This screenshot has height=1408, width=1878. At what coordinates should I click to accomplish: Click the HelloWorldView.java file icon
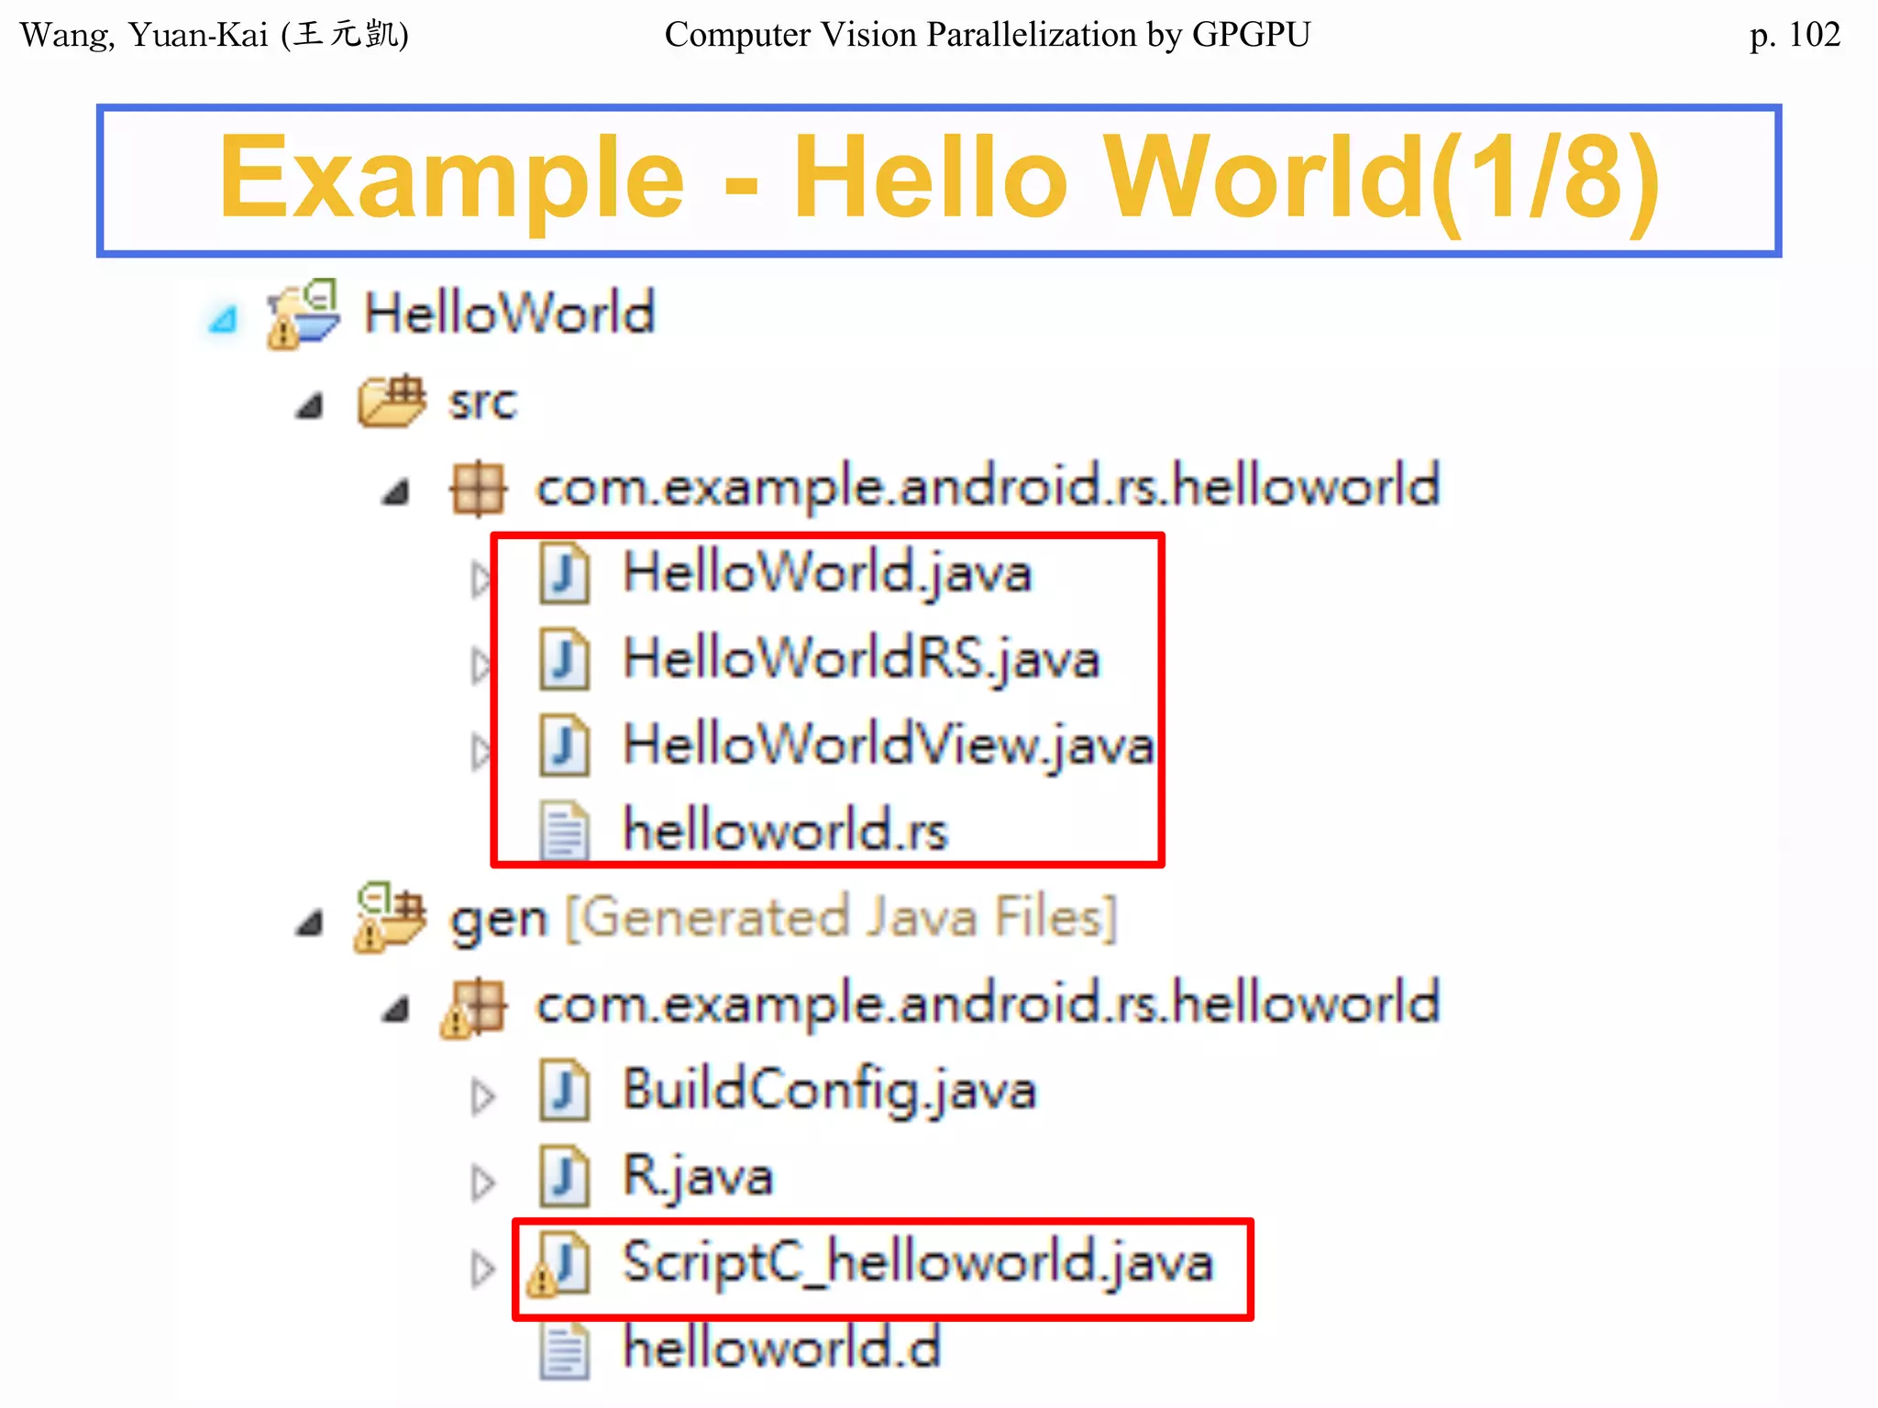pos(565,745)
